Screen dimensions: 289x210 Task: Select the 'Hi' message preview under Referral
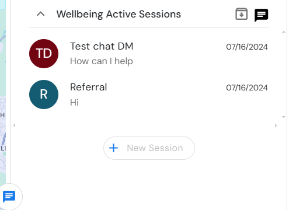click(x=74, y=102)
